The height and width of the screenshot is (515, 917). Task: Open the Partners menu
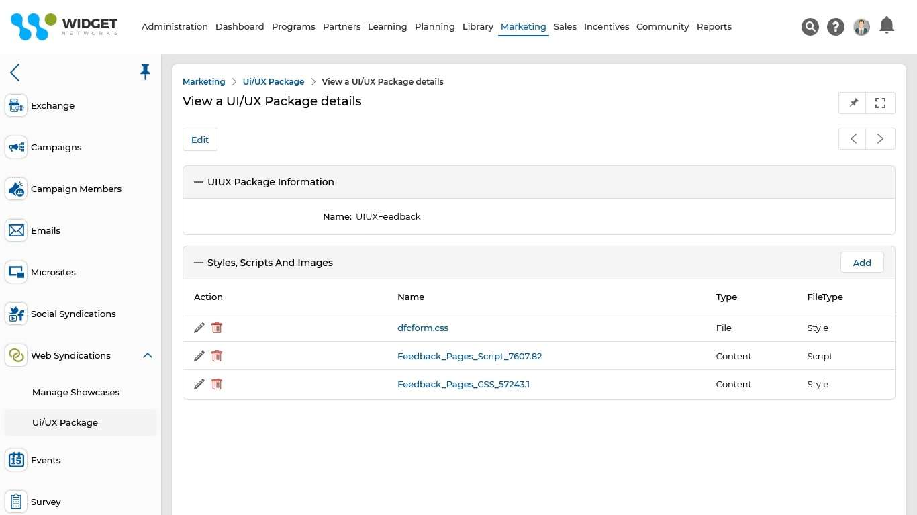[x=342, y=26]
